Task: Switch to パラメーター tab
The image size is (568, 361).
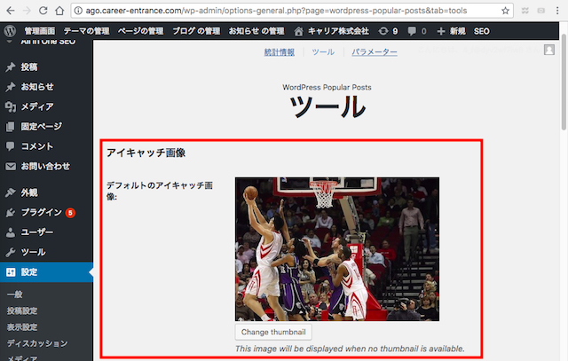Action: [x=375, y=52]
